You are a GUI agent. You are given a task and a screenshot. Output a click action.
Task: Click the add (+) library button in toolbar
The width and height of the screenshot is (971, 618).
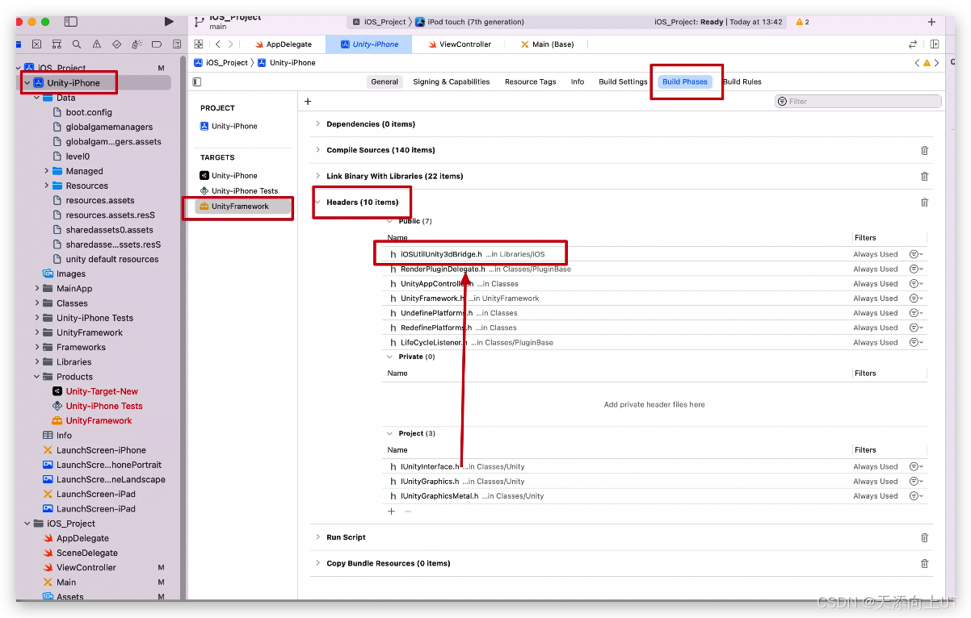[931, 22]
